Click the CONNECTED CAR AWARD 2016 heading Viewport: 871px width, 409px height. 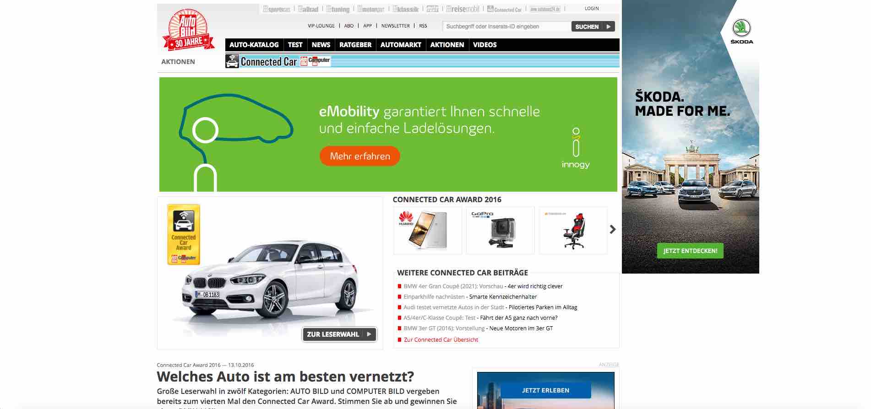[x=447, y=199]
